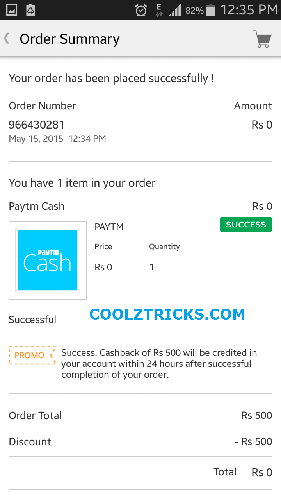The image size is (281, 500).
Task: Tap the Order Summary header title
Action: tap(69, 39)
